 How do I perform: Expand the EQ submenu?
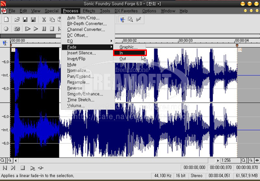[x=88, y=41]
